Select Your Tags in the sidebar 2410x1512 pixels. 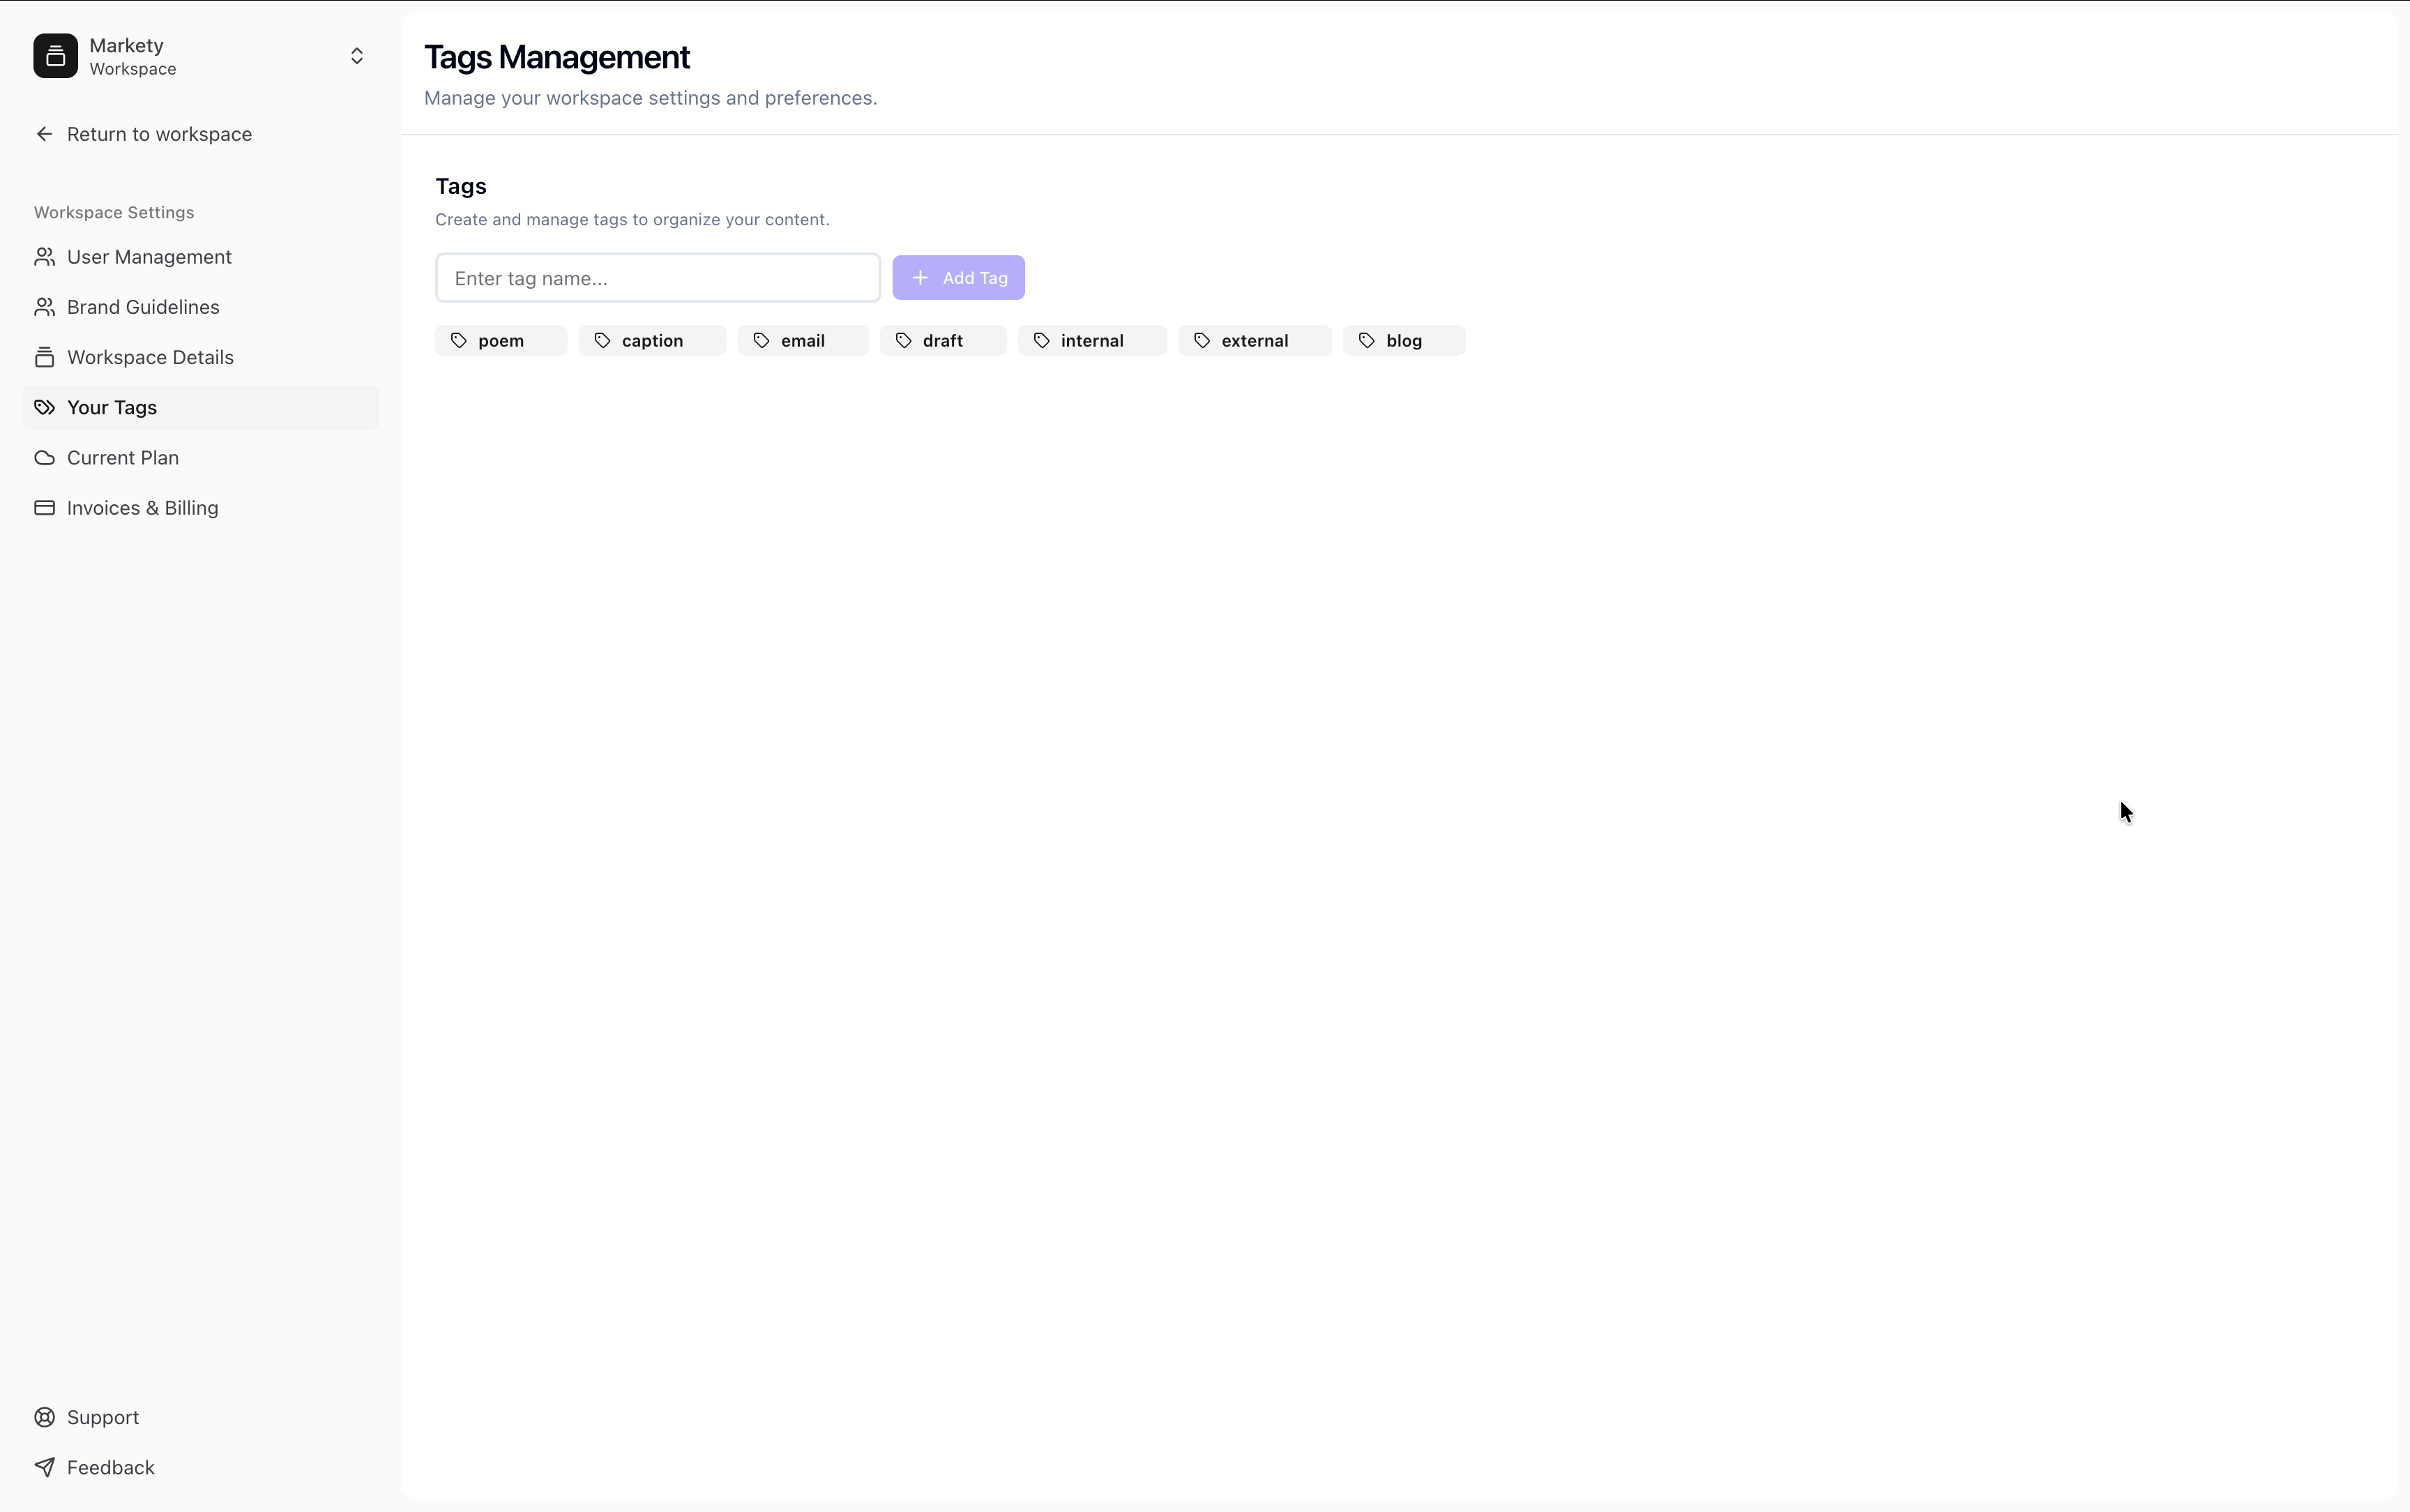coord(112,407)
